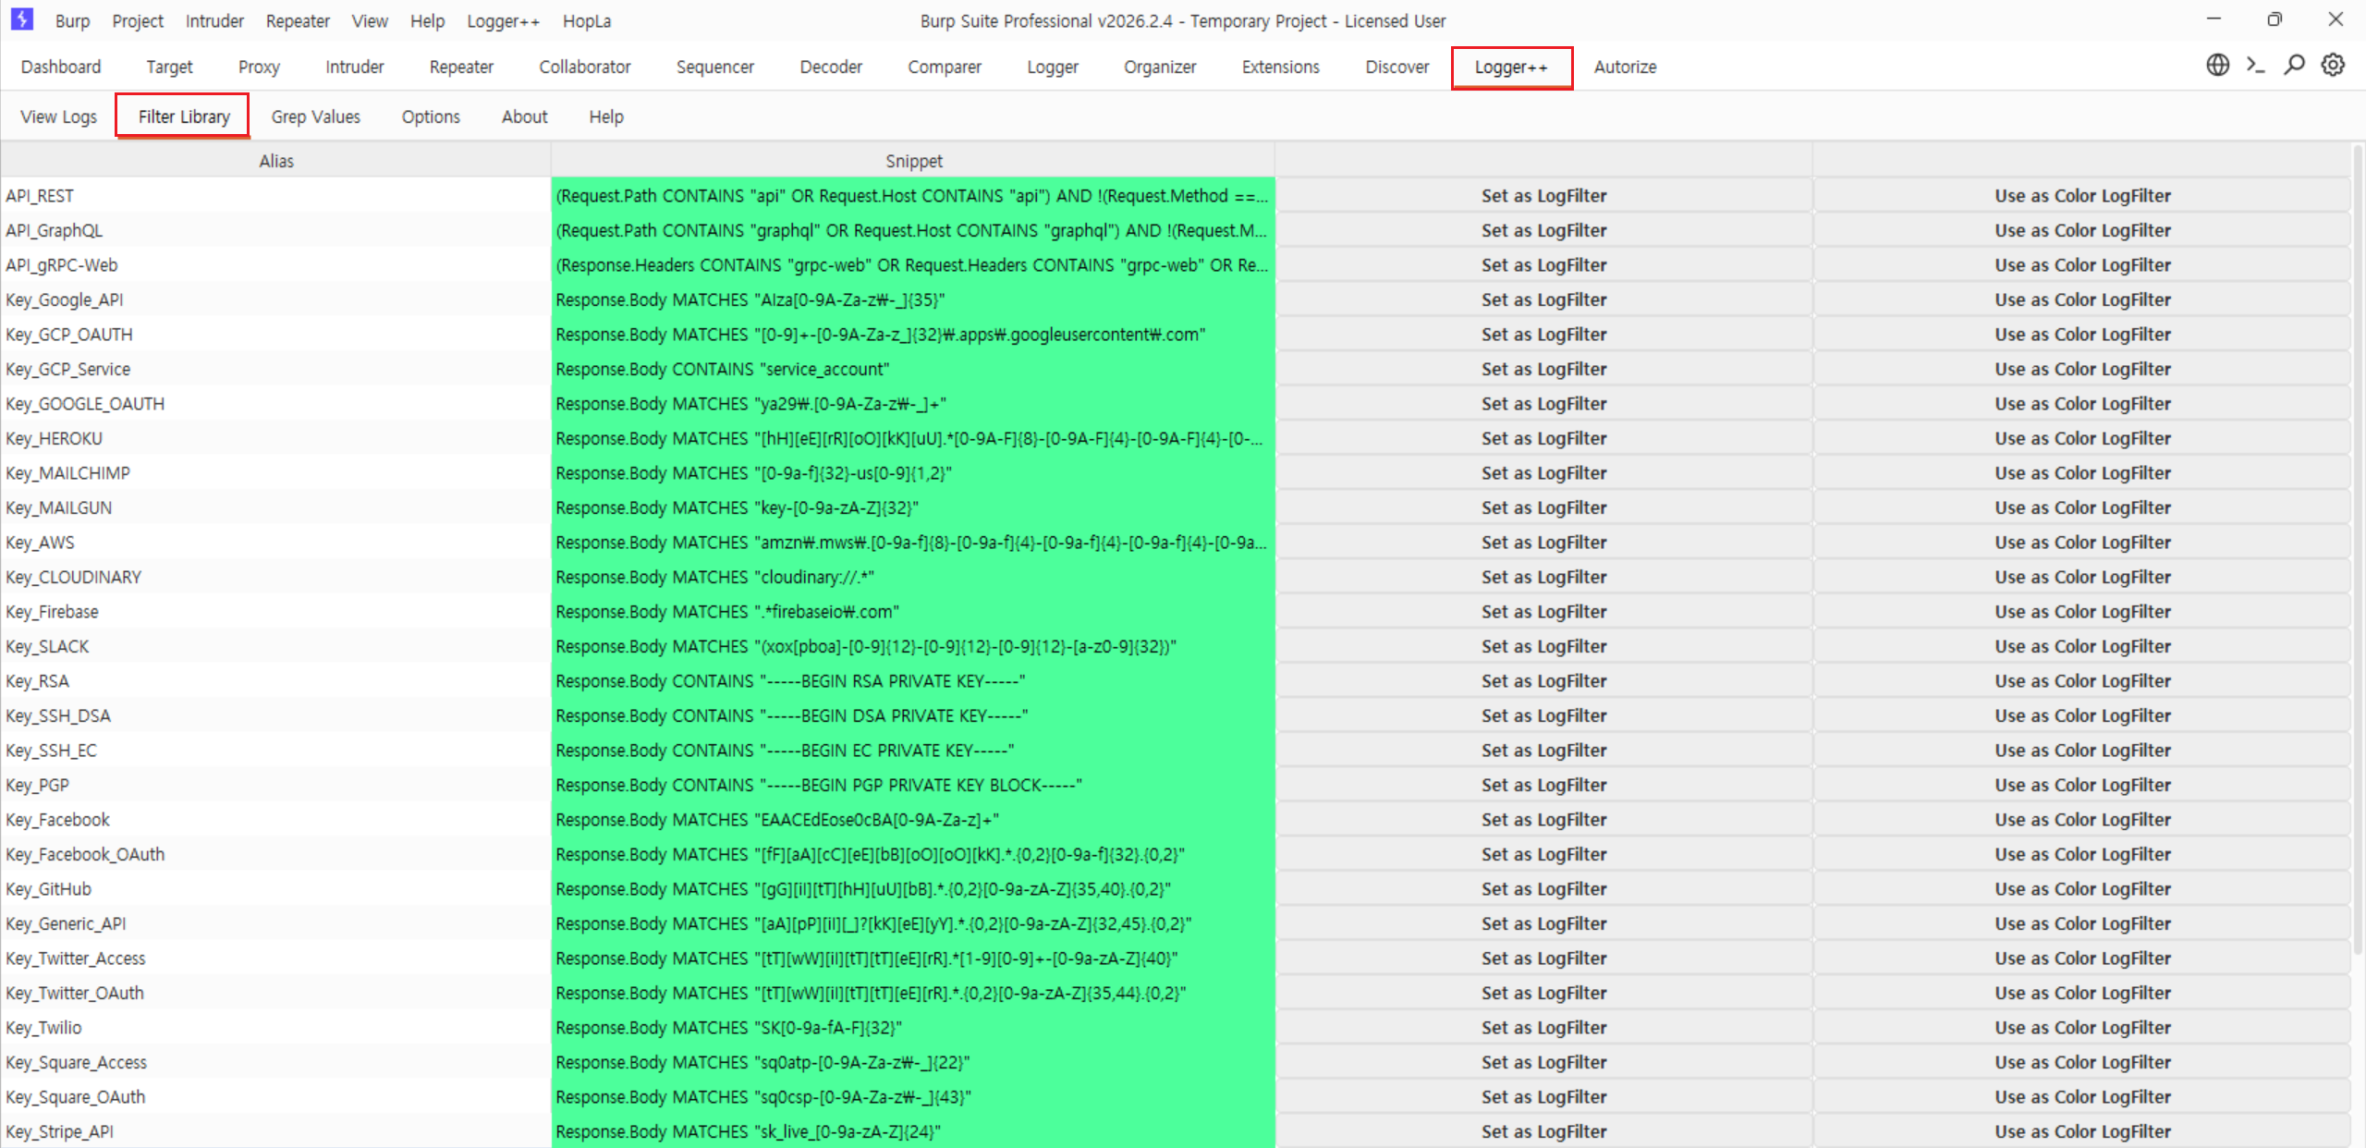This screenshot has width=2366, height=1148.
Task: Switch to the Proxy tab
Action: (x=259, y=67)
